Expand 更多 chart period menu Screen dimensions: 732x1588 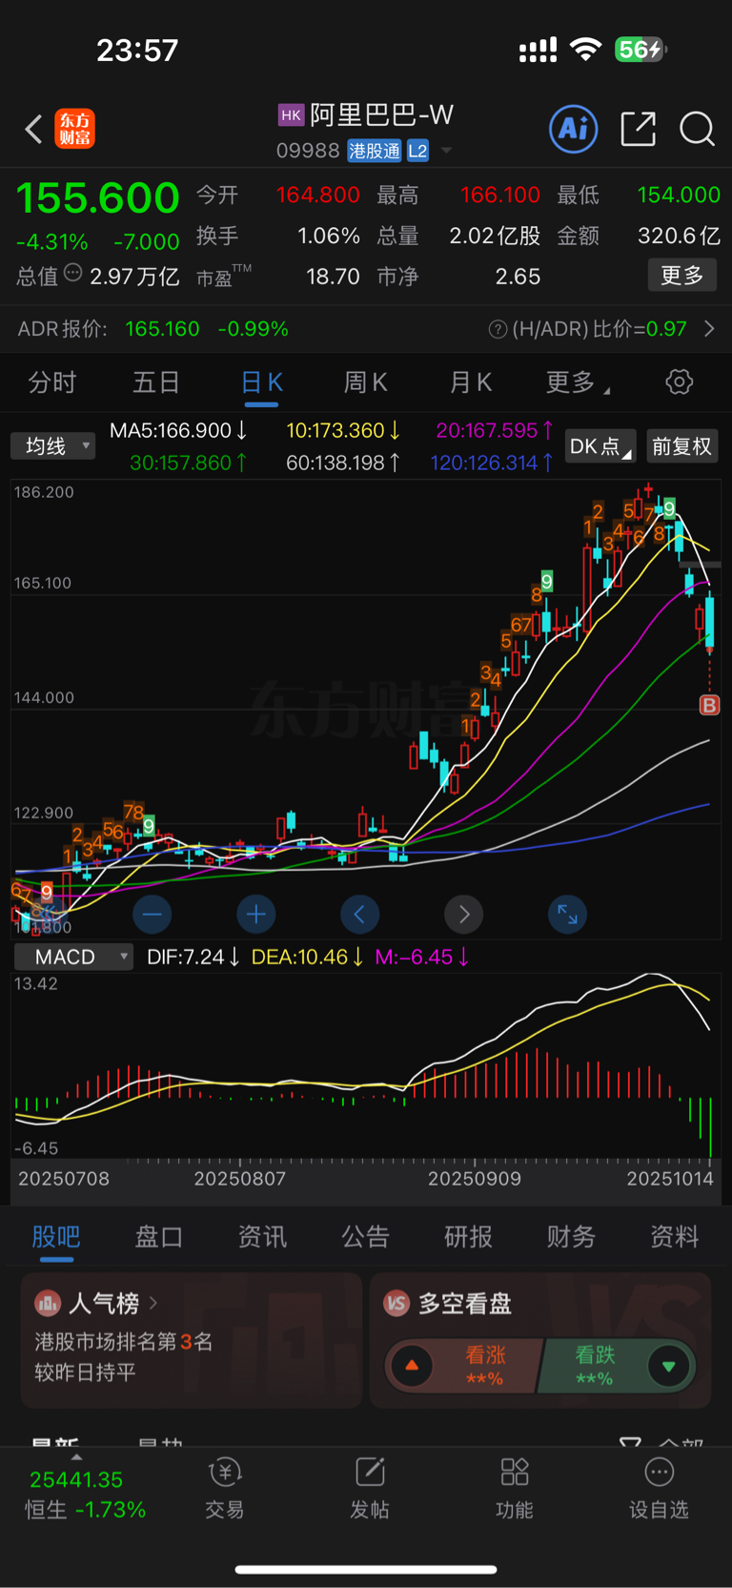(578, 382)
